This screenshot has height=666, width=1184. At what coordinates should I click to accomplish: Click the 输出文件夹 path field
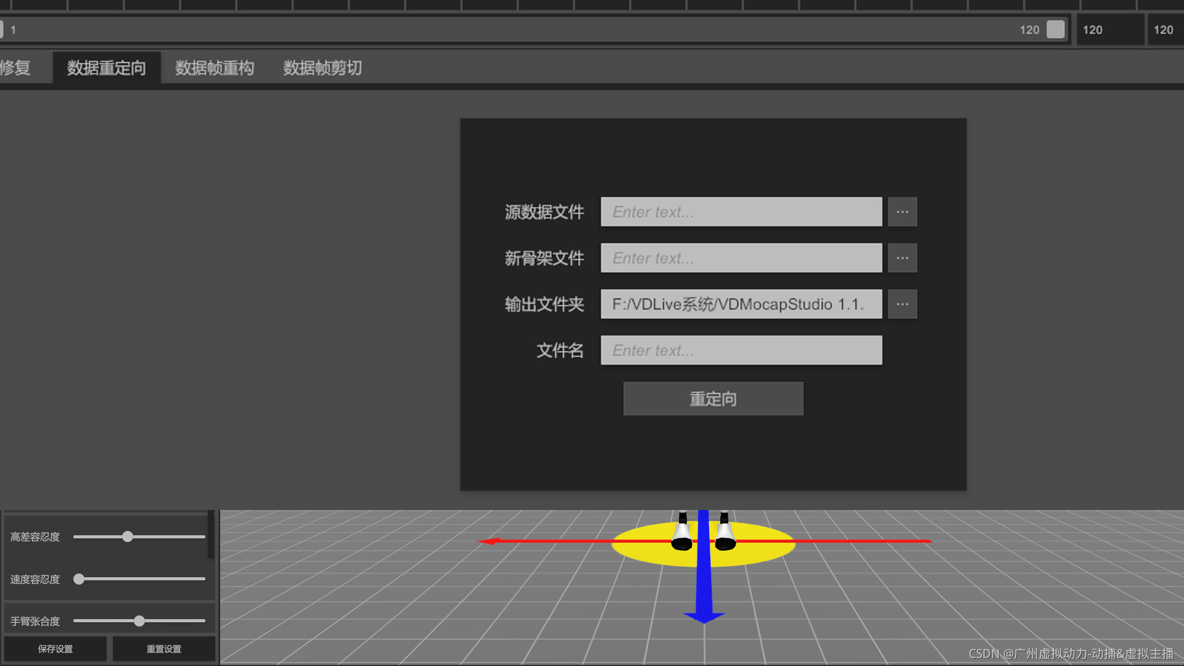tap(741, 304)
